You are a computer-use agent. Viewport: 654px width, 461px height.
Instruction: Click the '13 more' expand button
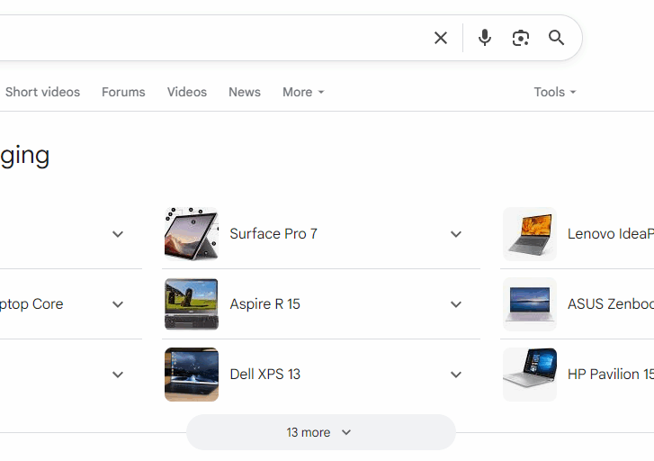coord(321,432)
